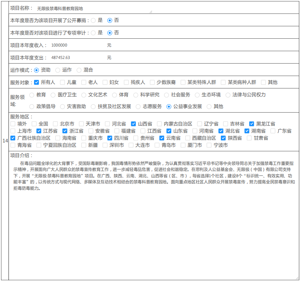Select 是 for special audit question
Screen dimensions: 301x282
93,33
